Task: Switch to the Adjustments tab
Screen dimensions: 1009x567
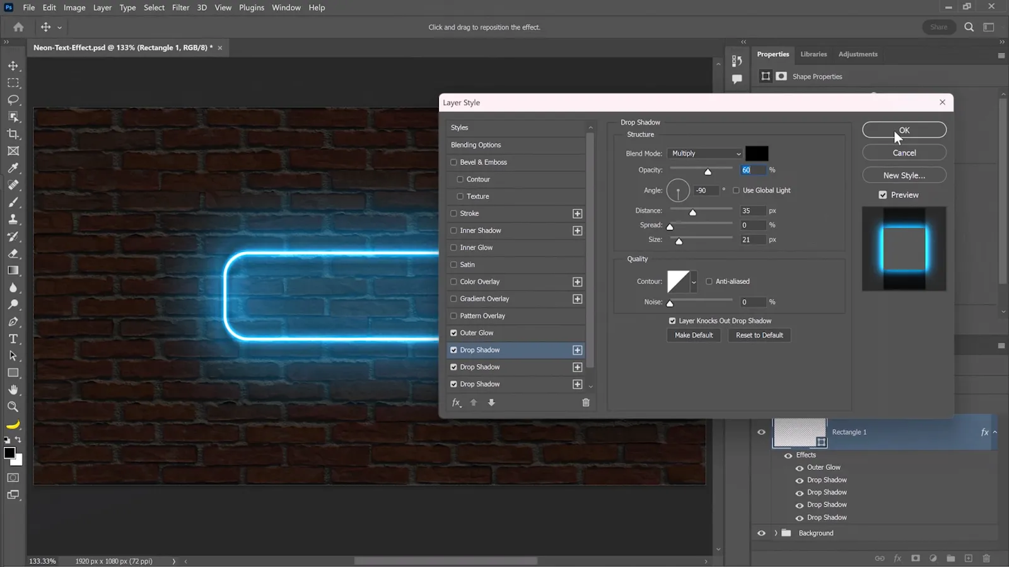Action: [x=858, y=54]
